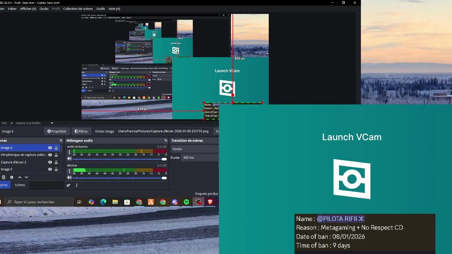Open the Outils menu
Screen dimensions: 452x254
click(101, 9)
